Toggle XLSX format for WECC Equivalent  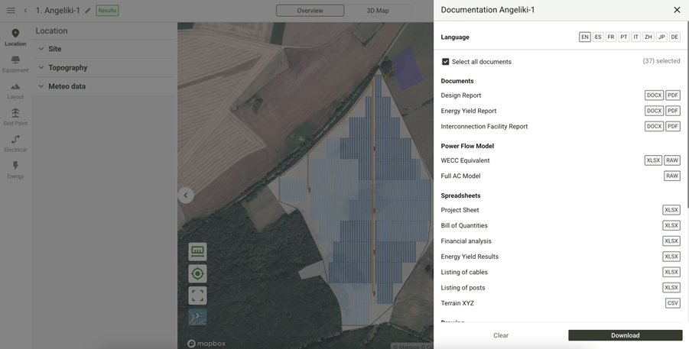[652, 160]
